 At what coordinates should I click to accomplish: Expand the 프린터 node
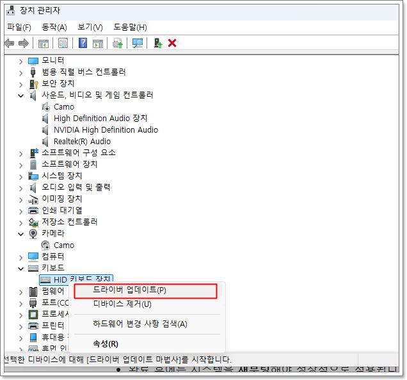pyautogui.click(x=20, y=327)
